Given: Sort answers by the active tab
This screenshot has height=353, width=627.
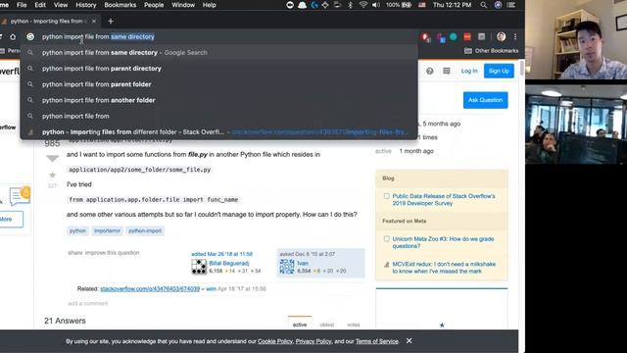Looking at the screenshot, I should pos(300,325).
